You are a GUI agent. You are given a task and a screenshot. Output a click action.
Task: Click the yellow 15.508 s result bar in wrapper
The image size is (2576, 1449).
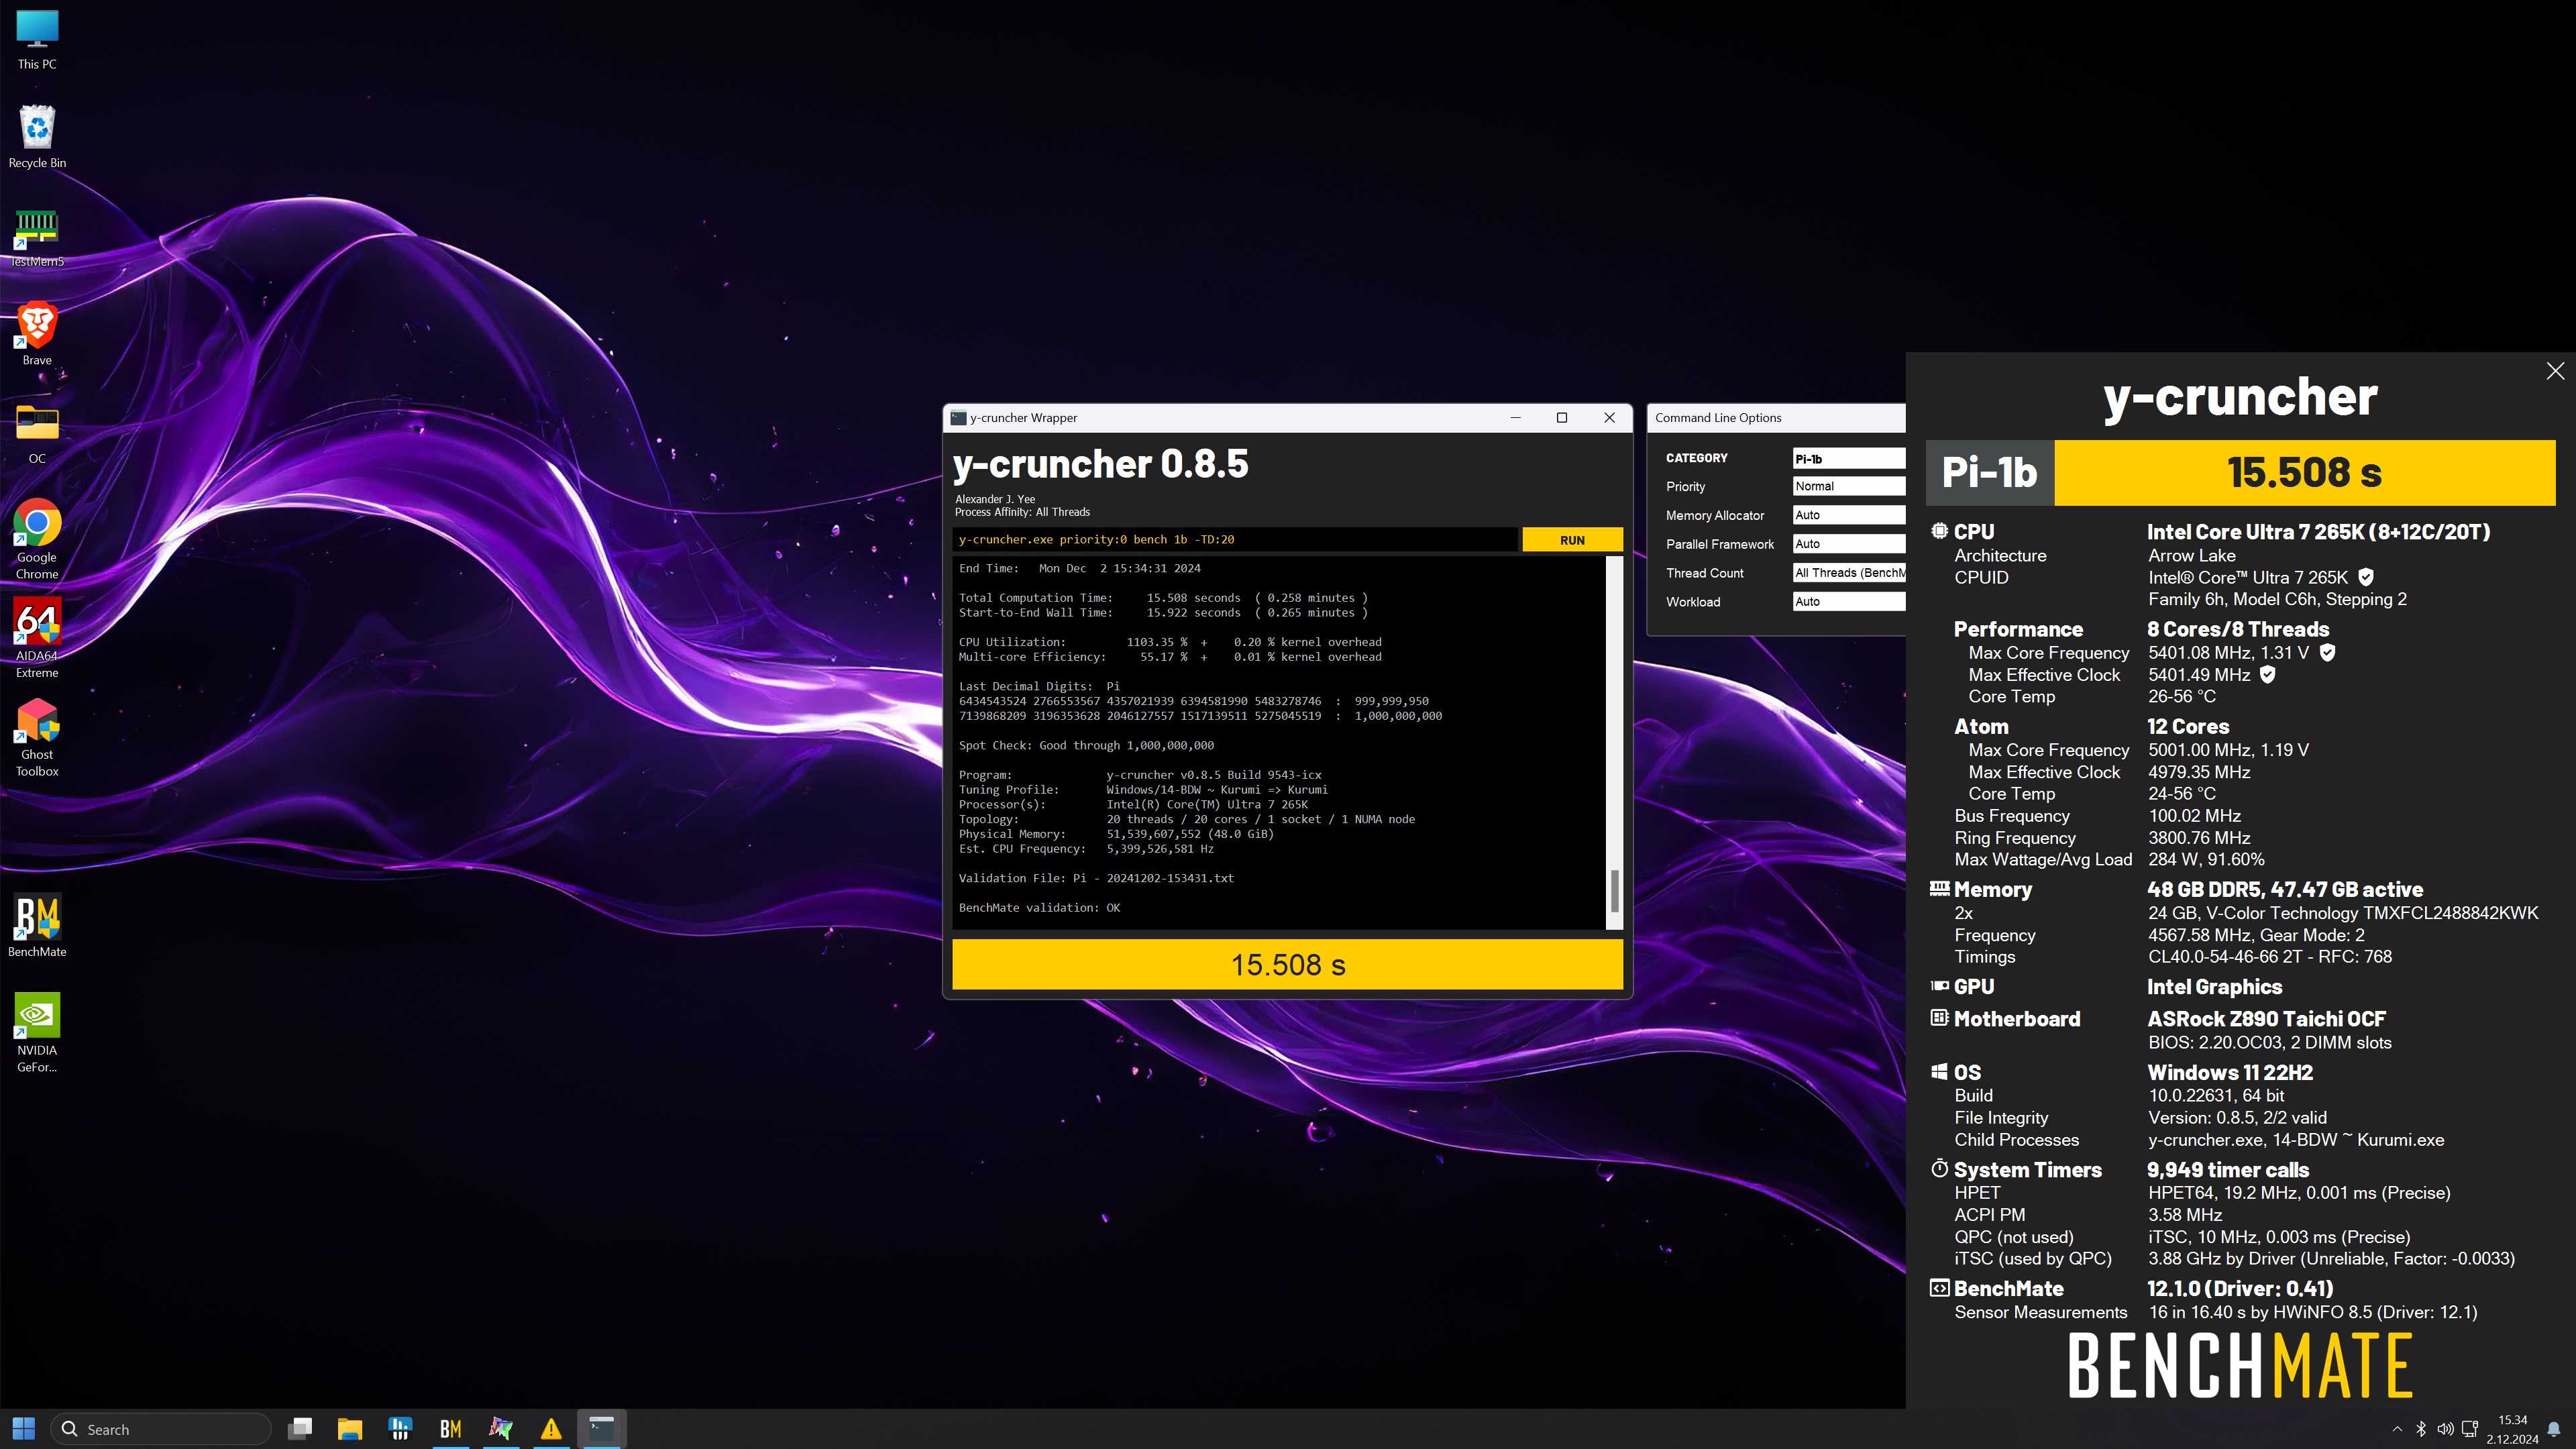coord(1288,965)
